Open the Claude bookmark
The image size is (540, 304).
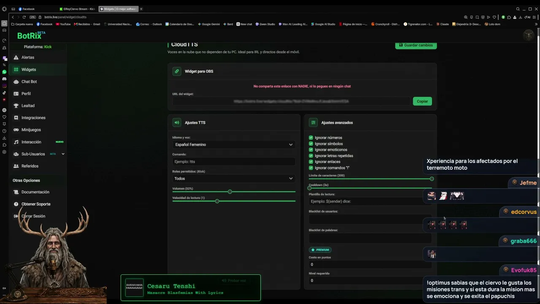(x=442, y=24)
